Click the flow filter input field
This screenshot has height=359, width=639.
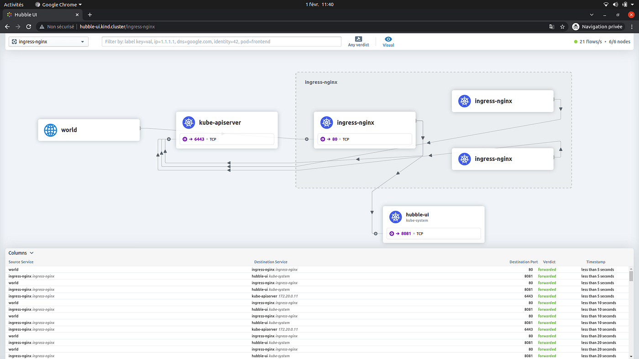[x=221, y=41]
